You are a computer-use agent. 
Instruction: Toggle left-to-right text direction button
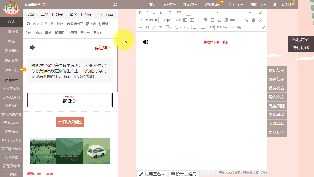coord(212,27)
